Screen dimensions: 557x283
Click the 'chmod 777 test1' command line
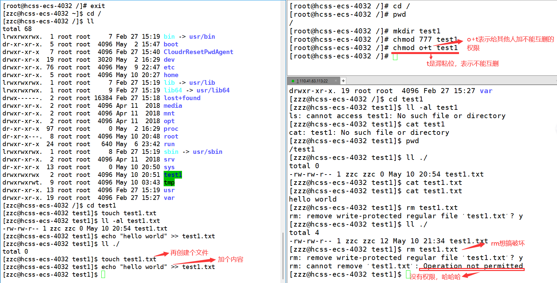(x=425, y=39)
